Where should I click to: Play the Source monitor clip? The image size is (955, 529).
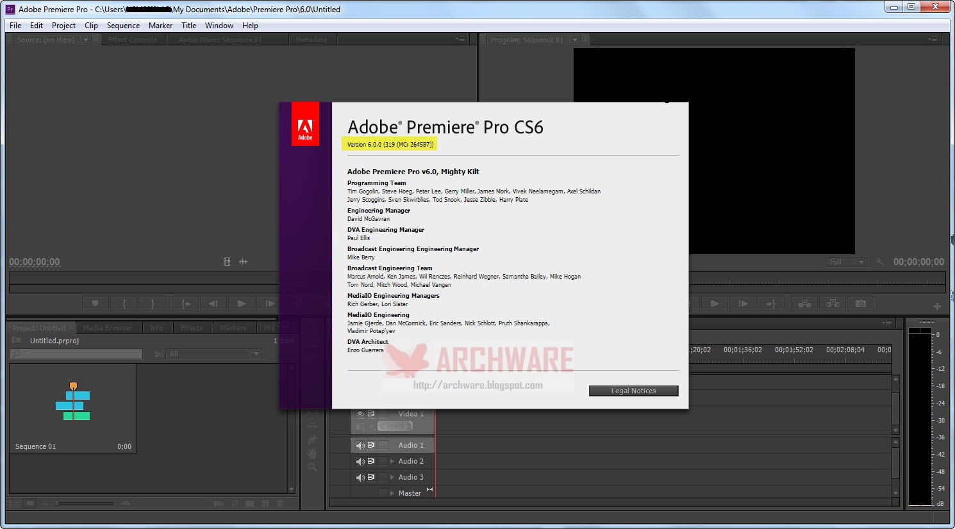(242, 304)
